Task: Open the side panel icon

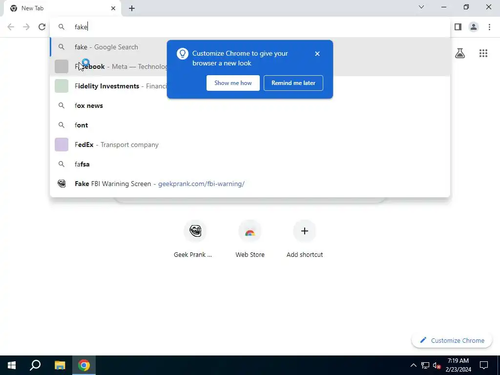Action: tap(458, 27)
